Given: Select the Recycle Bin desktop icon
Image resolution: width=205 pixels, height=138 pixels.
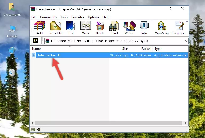Looking at the screenshot, I should [x=12, y=76].
